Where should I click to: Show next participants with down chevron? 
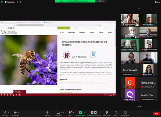pos(139,107)
